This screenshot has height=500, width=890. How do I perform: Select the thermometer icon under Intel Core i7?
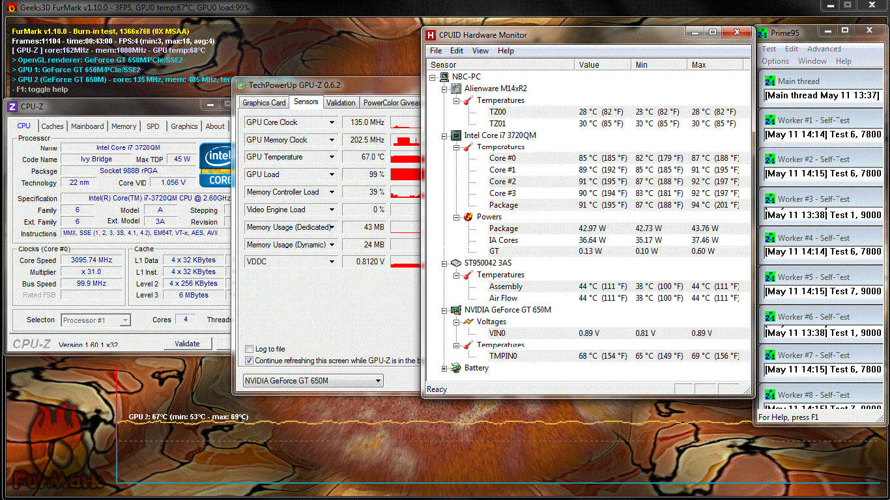468,147
